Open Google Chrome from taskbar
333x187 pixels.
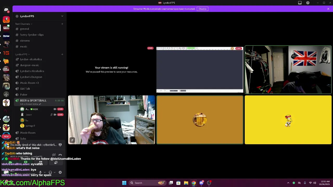pyautogui.click(x=194, y=183)
